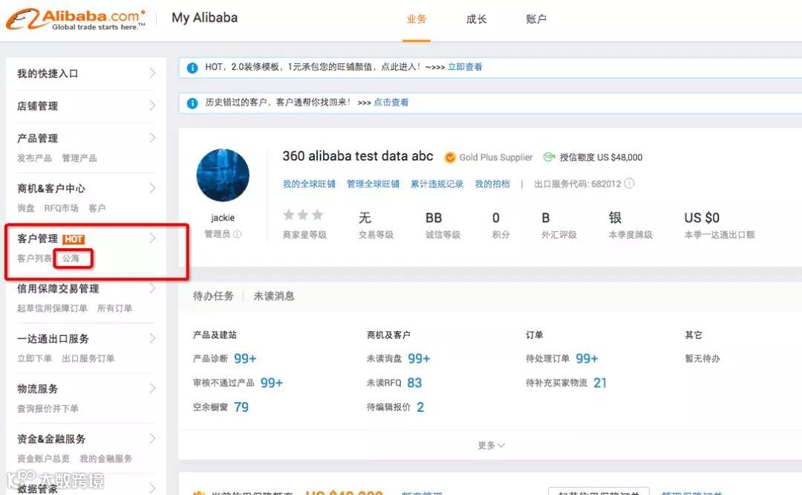
Task: Click the HOT badge beside 客户管理
Action: [74, 239]
